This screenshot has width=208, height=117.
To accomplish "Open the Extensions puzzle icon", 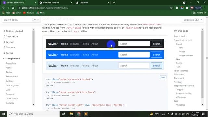I will coord(187,8).
